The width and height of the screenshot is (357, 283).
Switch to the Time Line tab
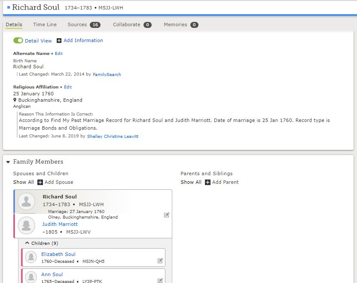(x=45, y=24)
